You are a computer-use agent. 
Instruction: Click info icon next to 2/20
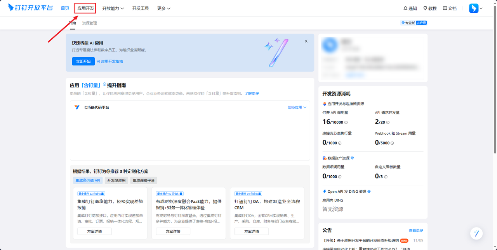click(x=388, y=122)
